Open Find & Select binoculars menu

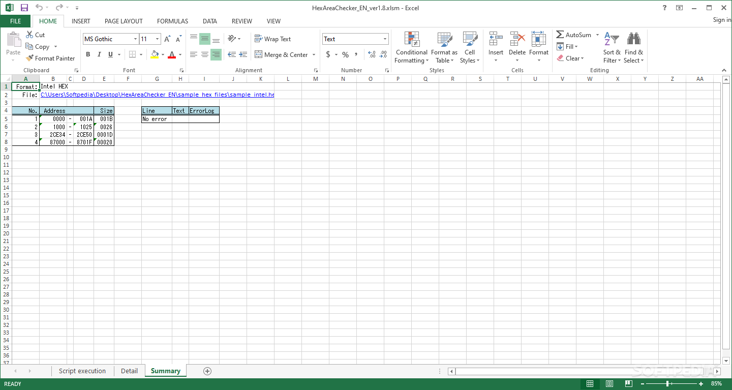(634, 48)
